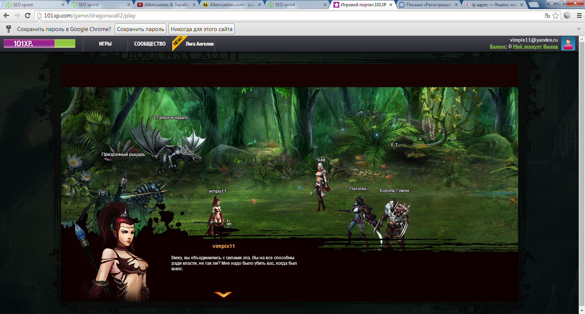This screenshot has height=314, width=585.
Task: Reload the page with the refresh icon
Action: [x=27, y=15]
